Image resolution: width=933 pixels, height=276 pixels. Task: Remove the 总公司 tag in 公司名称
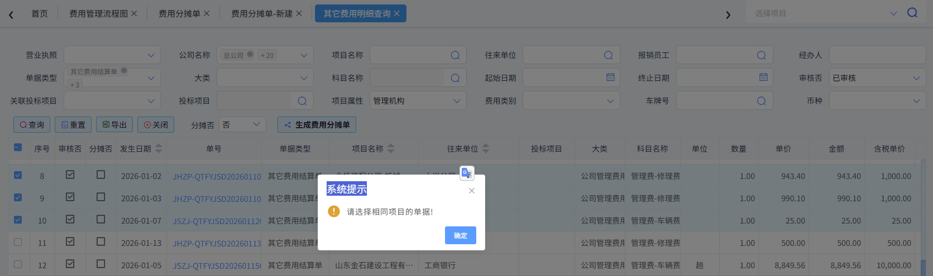click(x=250, y=54)
